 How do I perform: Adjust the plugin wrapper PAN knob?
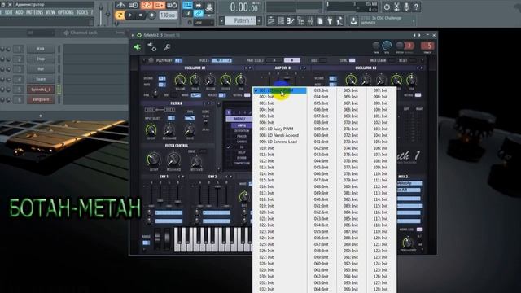[x=376, y=46]
